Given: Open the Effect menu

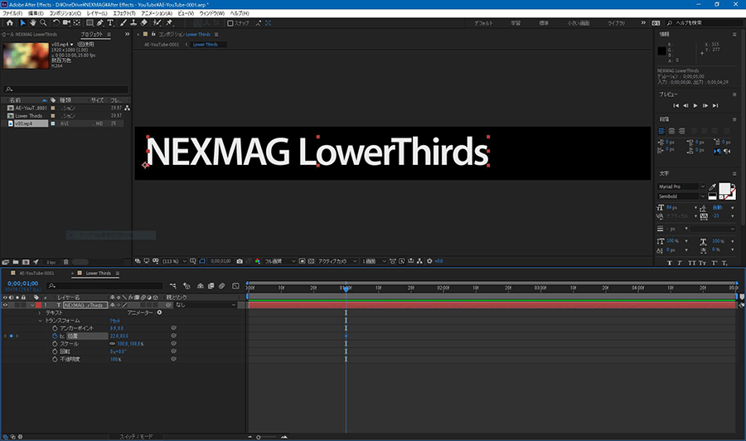Looking at the screenshot, I should point(124,13).
